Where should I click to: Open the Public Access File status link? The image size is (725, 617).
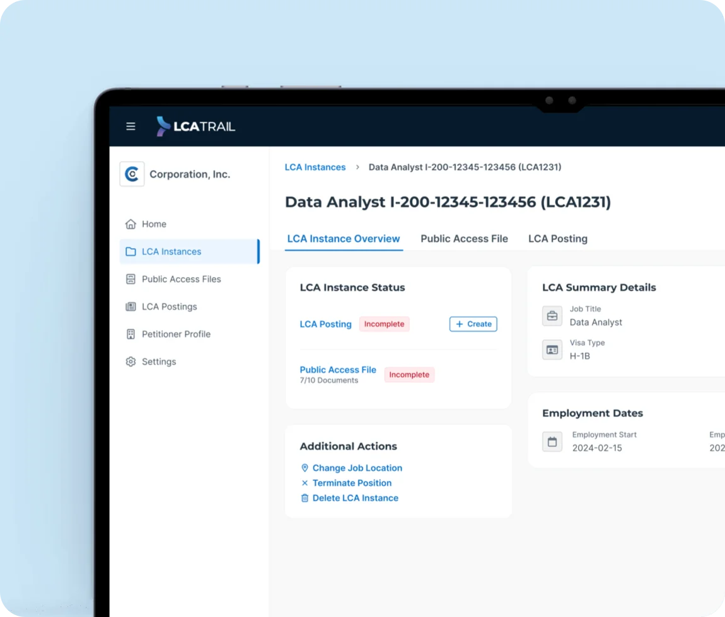pyautogui.click(x=338, y=370)
